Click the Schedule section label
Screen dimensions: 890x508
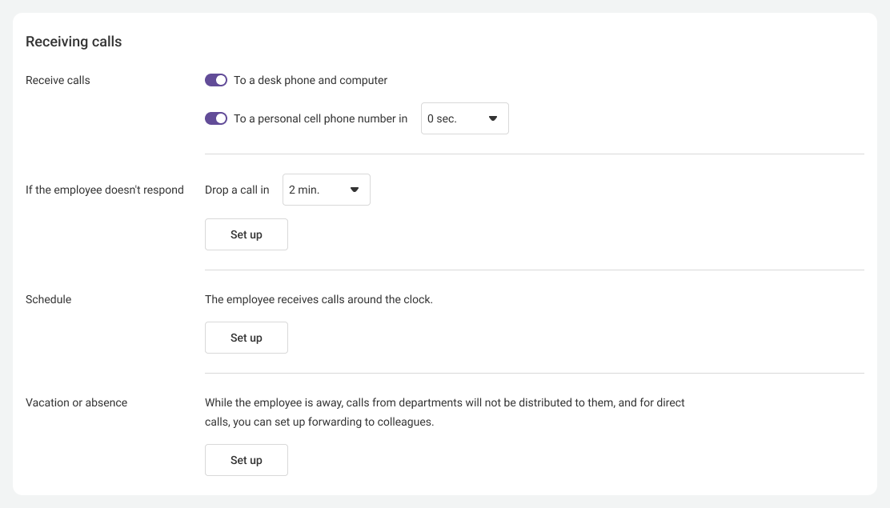click(48, 299)
